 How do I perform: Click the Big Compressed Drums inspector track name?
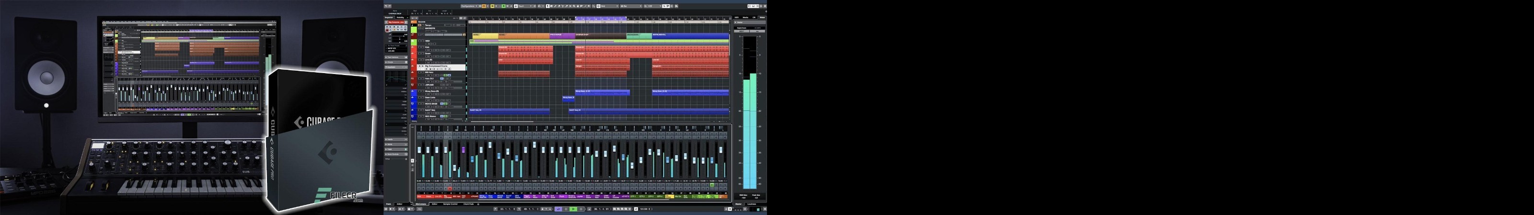396,22
